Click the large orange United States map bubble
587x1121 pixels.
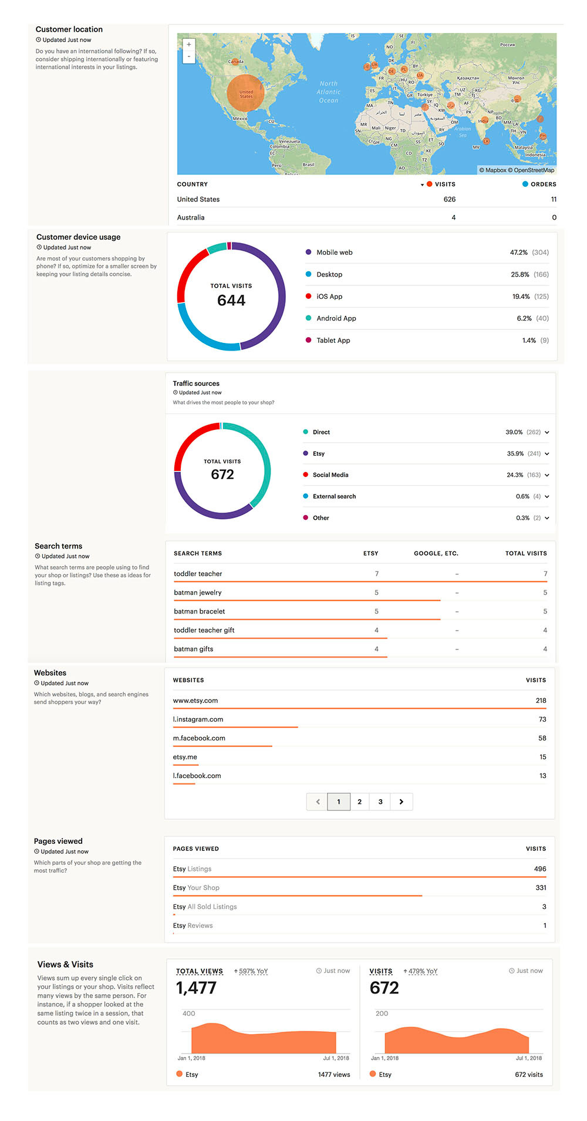(245, 93)
